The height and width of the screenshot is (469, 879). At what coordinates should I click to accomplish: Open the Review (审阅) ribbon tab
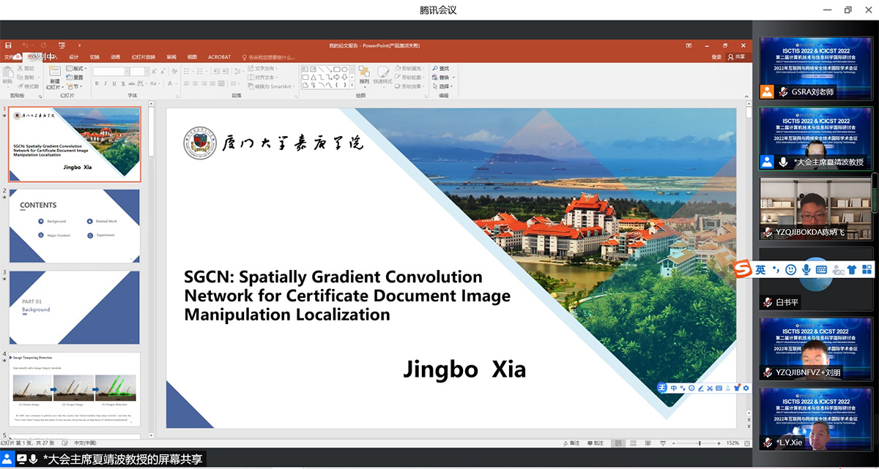(x=171, y=57)
